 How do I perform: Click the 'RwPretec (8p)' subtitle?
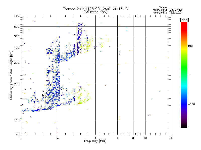point(95,12)
